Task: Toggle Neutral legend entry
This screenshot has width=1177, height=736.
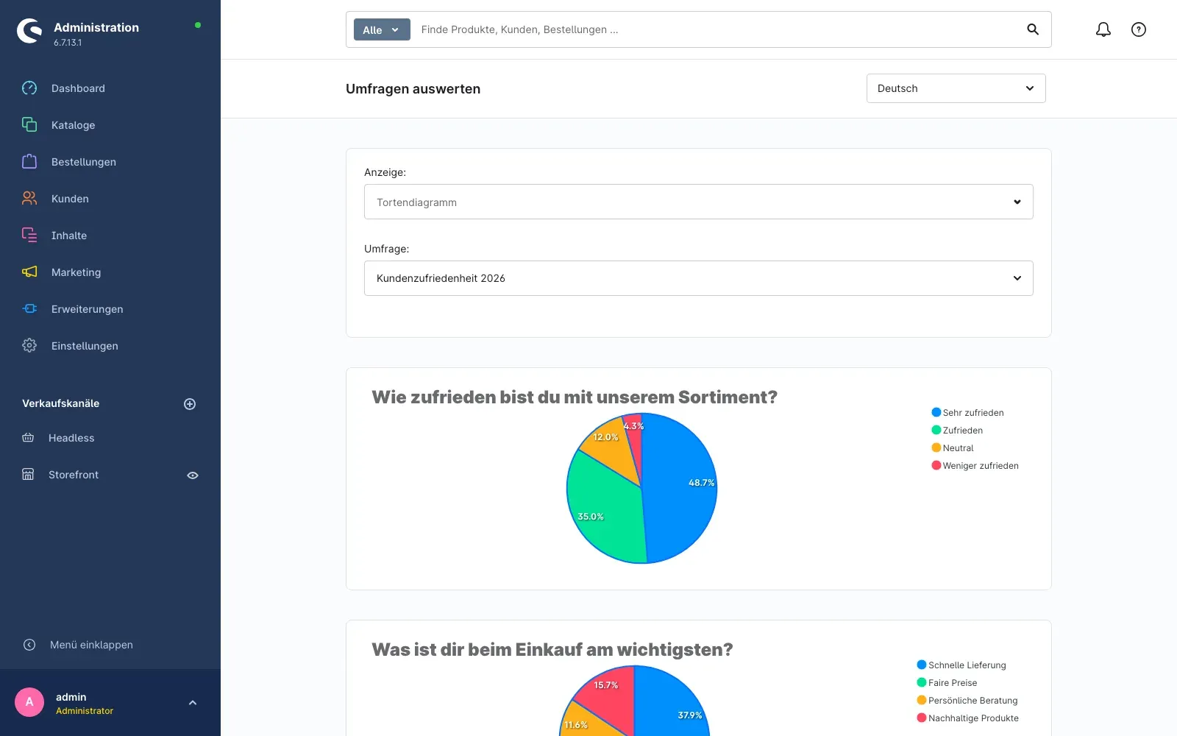Action: [953, 448]
